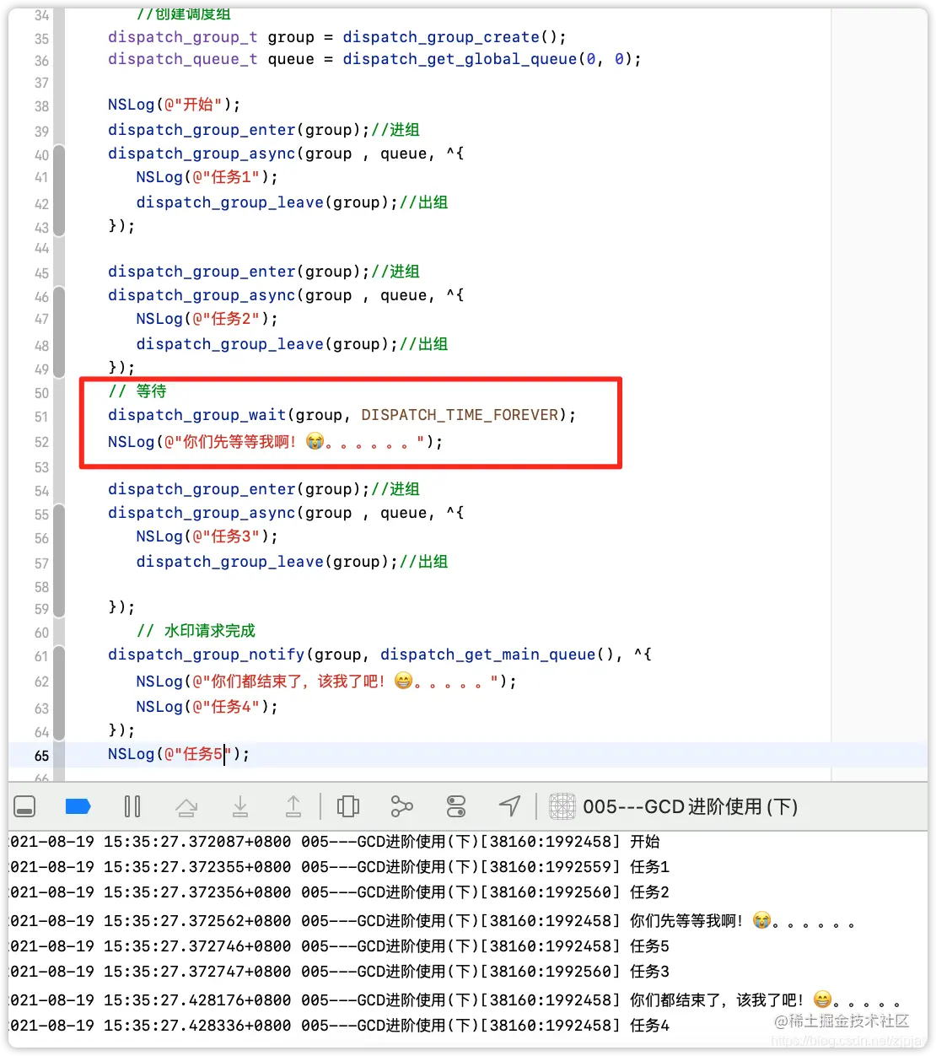The width and height of the screenshot is (936, 1056).
Task: Click dispatch_group_async on line 40
Action: point(202,154)
